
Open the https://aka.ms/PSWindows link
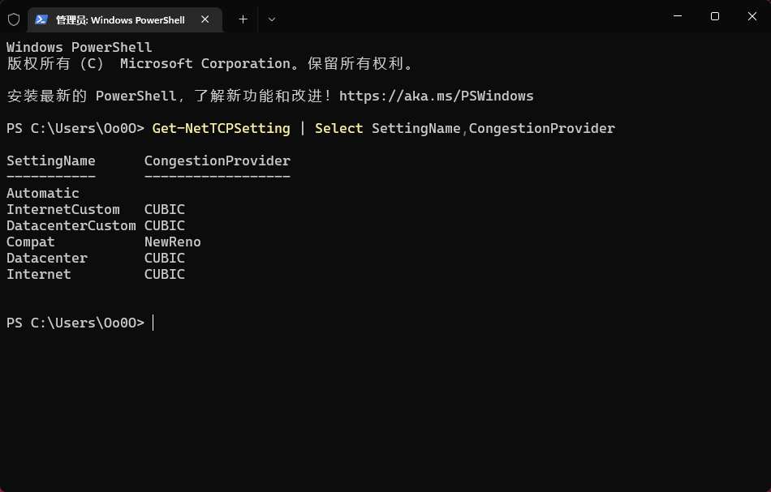[x=436, y=96]
